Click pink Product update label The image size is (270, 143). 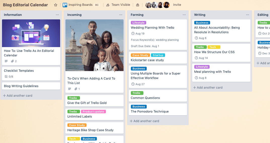pyautogui.click(x=93, y=112)
